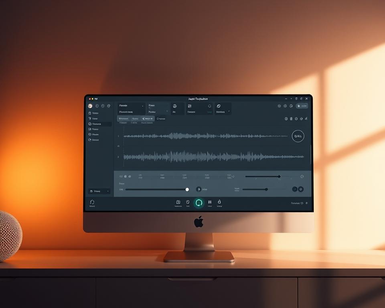The height and width of the screenshot is (308, 385).
Task: Click the dark round button right of the white-knob slider
Action: pyautogui.click(x=199, y=189)
